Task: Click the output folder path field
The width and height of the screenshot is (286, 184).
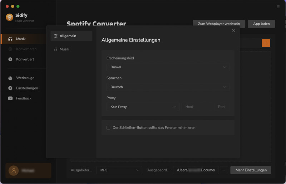Action: coord(196,170)
